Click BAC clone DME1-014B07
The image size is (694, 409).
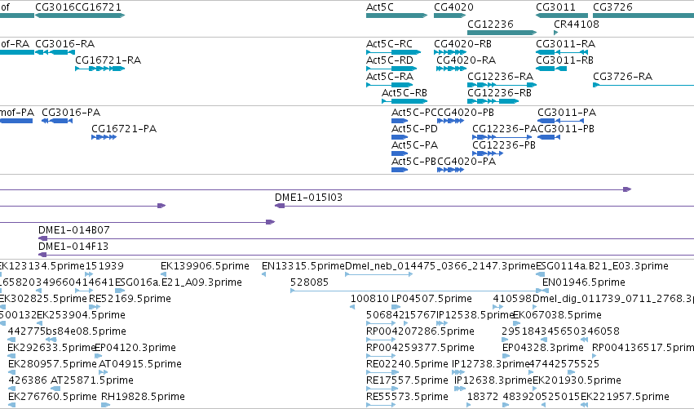click(x=366, y=239)
